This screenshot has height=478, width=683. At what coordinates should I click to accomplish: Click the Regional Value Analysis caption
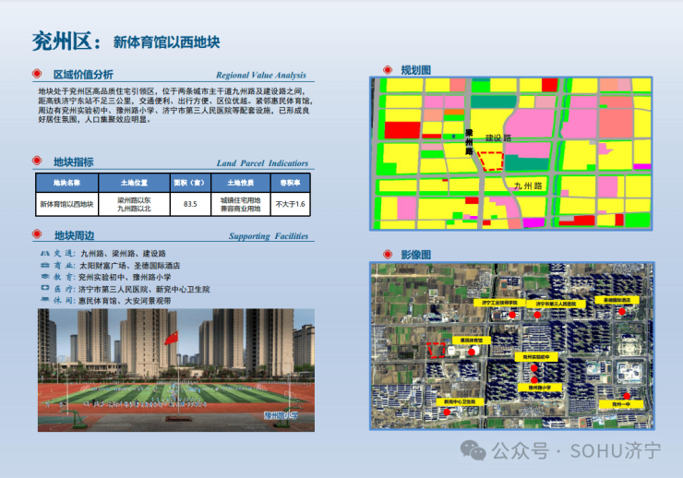261,75
